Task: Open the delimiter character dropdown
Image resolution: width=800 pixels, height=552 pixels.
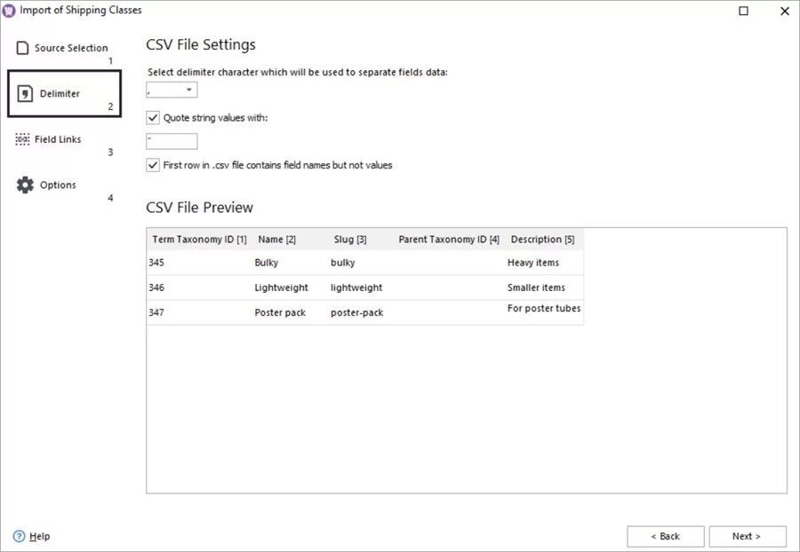Action: pyautogui.click(x=189, y=89)
